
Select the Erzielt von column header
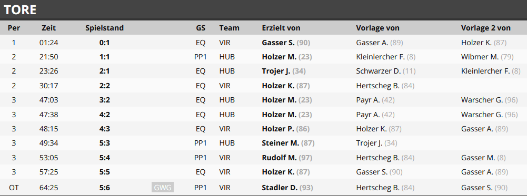click(x=281, y=28)
